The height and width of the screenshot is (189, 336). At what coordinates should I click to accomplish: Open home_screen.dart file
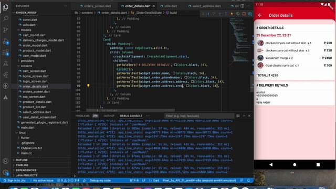click(x=36, y=76)
